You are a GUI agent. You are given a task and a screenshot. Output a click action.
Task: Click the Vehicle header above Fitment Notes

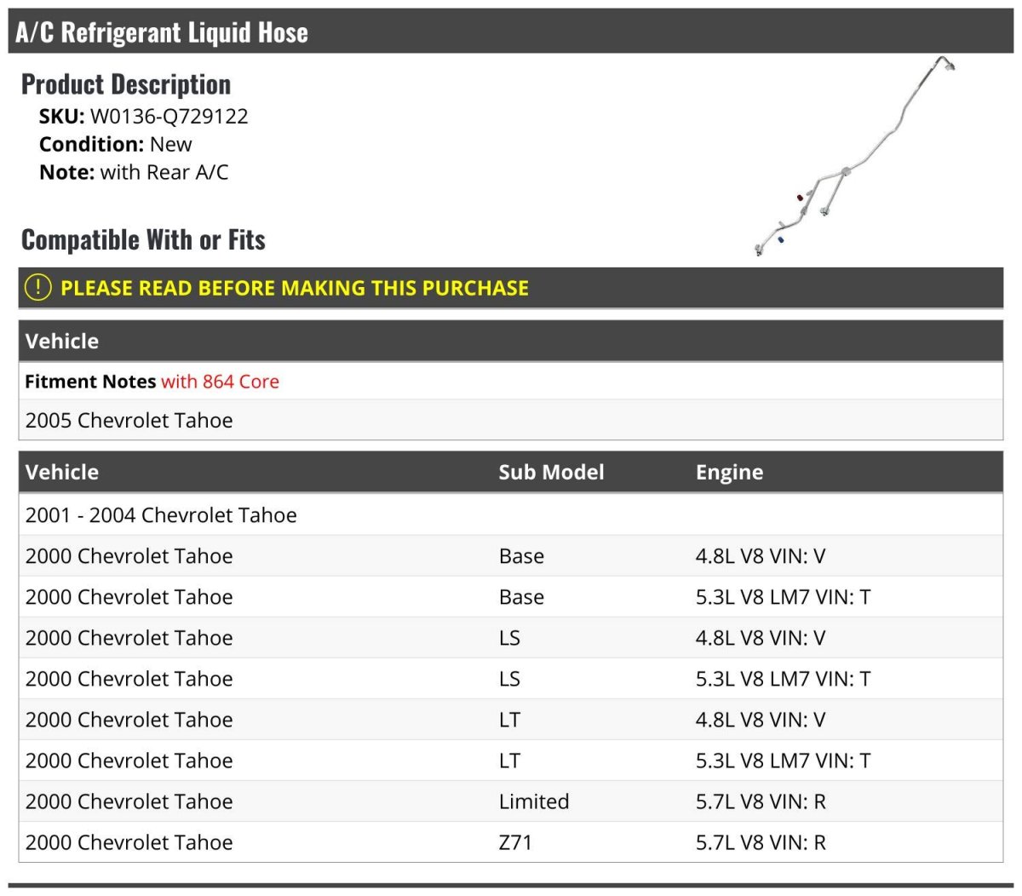click(x=62, y=342)
